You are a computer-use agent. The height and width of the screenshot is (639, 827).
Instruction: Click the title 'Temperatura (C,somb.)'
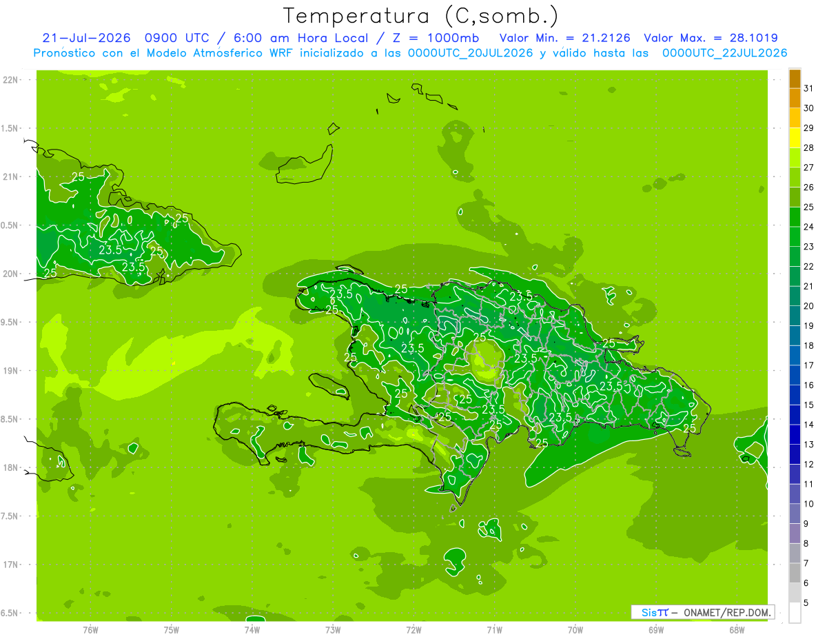click(421, 16)
